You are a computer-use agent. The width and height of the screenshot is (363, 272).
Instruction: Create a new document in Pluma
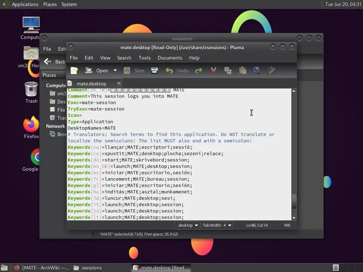pos(74,70)
